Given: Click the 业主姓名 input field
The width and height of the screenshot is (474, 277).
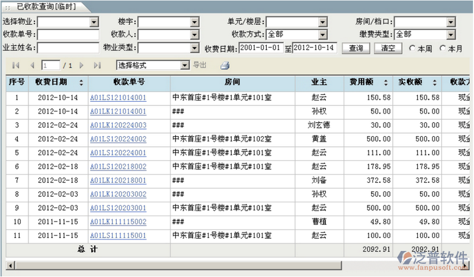Looking at the screenshot, I should pyautogui.click(x=68, y=48).
